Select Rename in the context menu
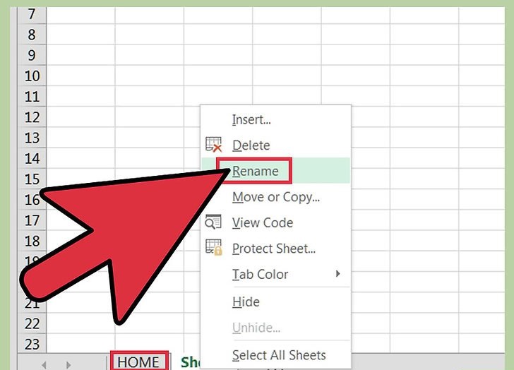This screenshot has height=370, width=514. click(256, 171)
